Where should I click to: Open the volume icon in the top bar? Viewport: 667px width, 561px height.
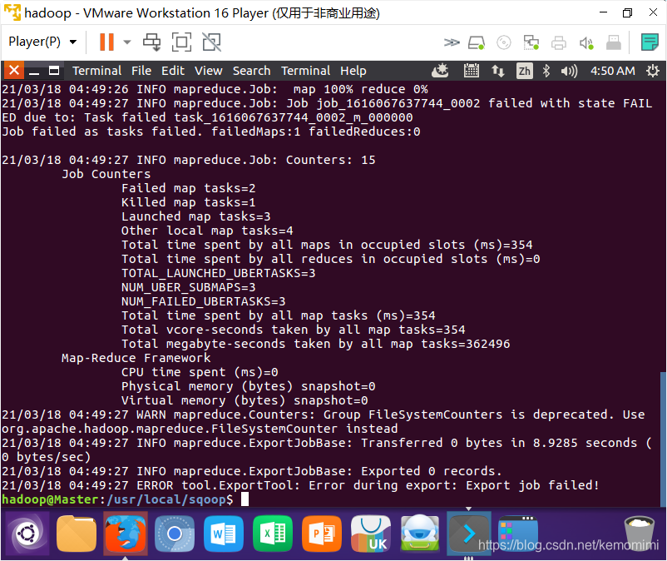point(568,71)
